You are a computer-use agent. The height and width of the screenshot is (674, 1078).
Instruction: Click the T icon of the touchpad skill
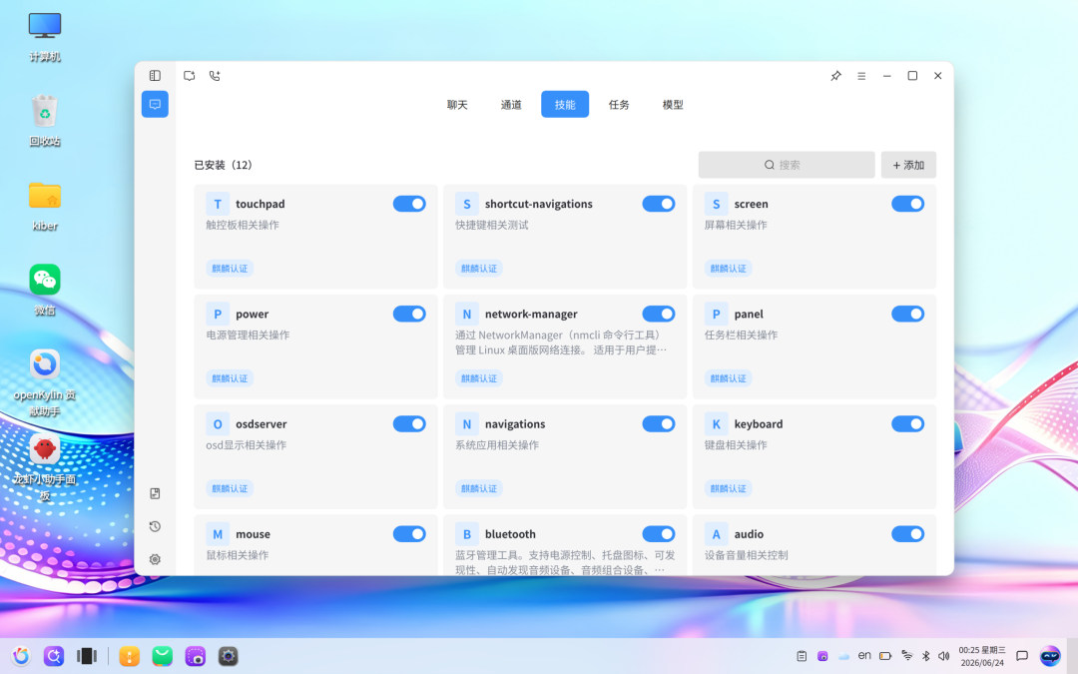(x=218, y=204)
